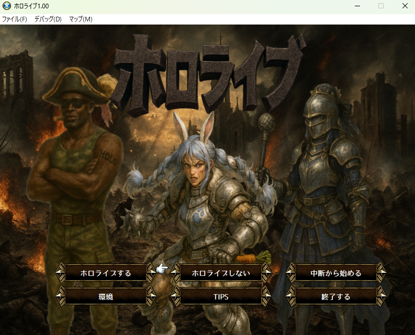
Task: Open the マップ(M) menu
Action: (x=81, y=19)
